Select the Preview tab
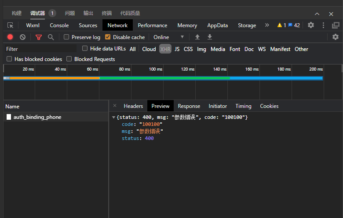Screen dimensions: 343x218 [x=161, y=106]
